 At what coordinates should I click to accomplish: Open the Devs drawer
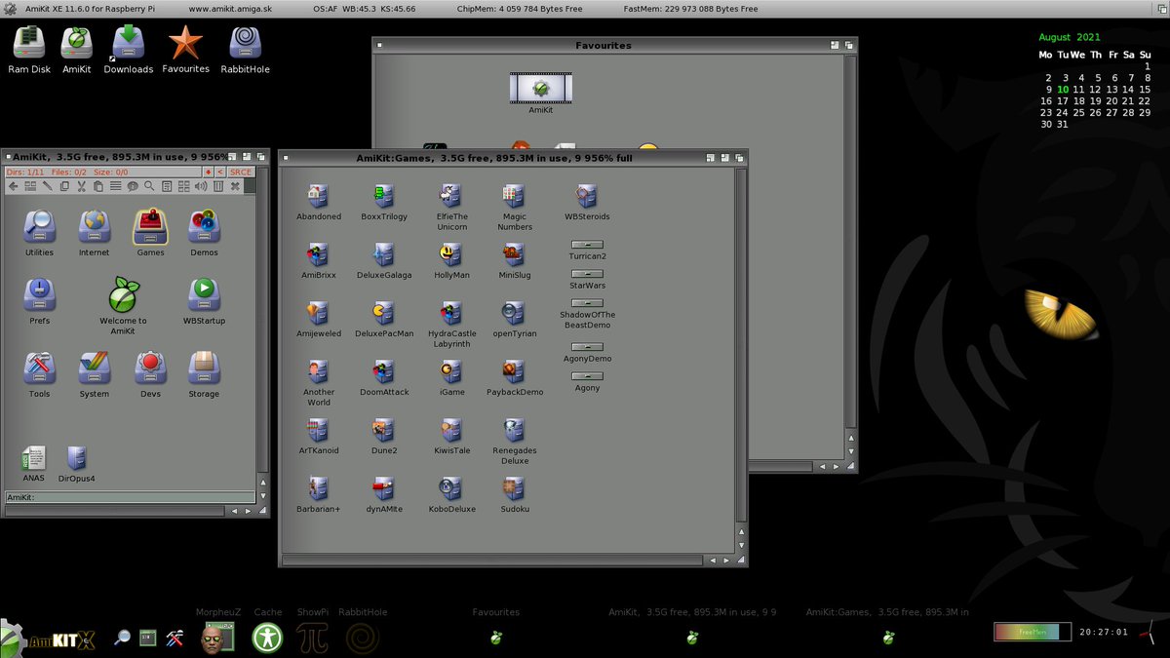tap(150, 374)
